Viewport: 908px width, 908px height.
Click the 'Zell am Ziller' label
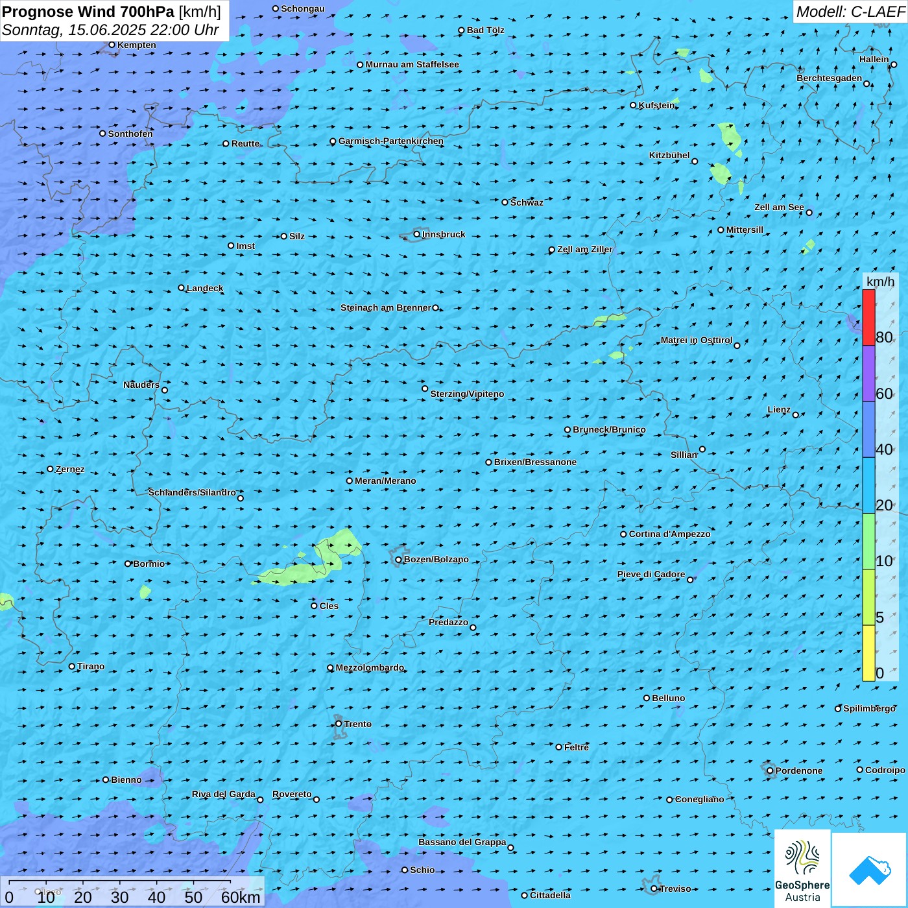click(585, 249)
